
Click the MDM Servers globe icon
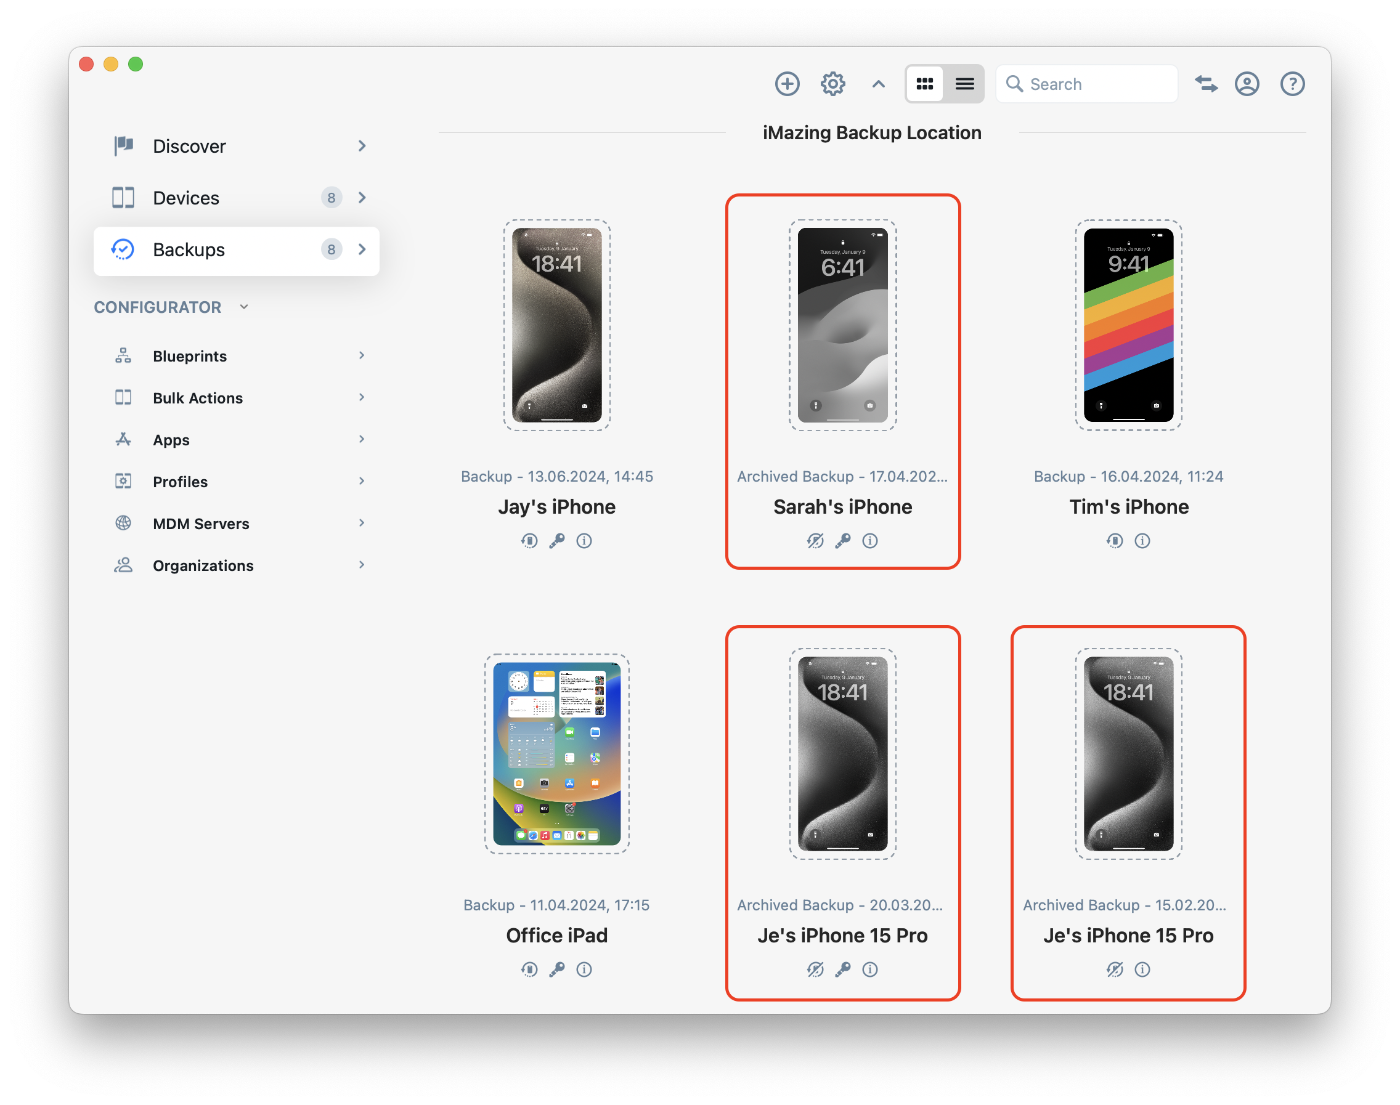(x=123, y=524)
